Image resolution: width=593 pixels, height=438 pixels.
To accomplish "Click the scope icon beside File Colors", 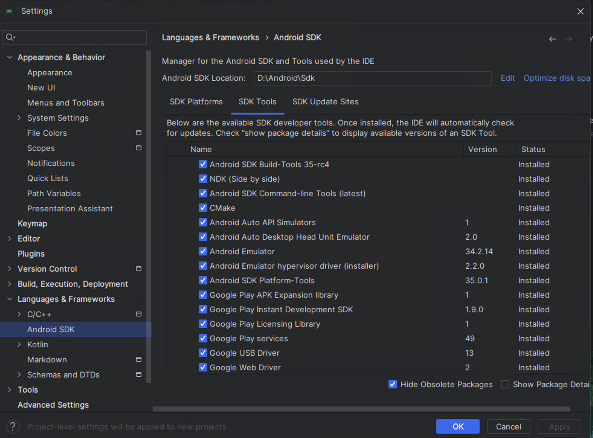I will click(x=139, y=133).
